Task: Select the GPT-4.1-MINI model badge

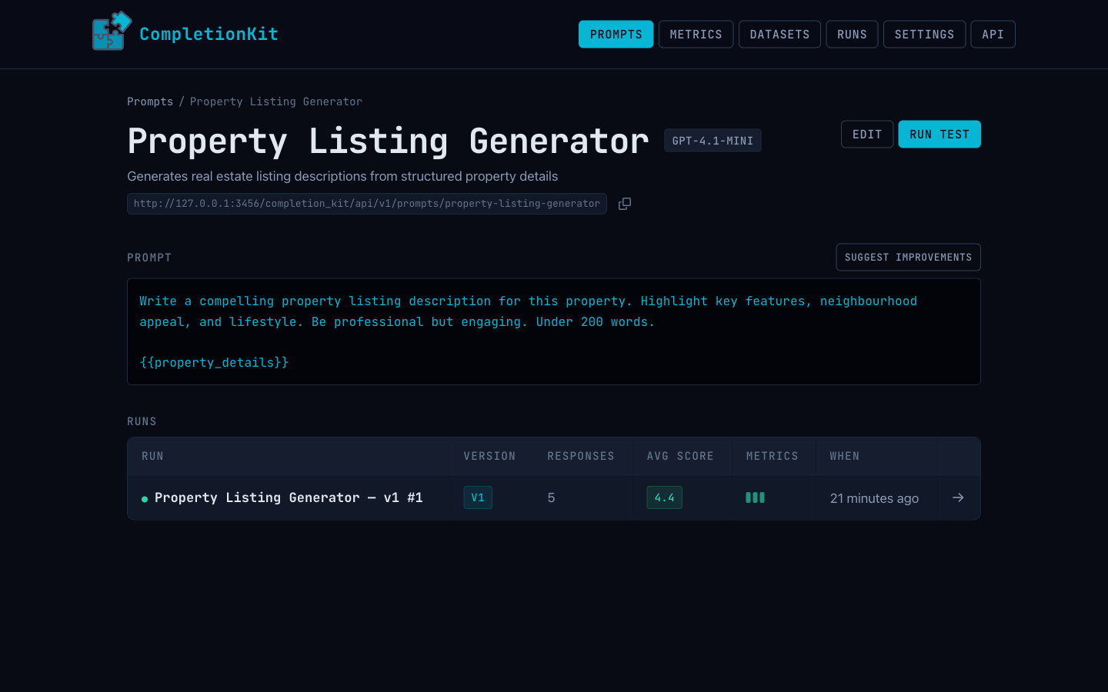Action: pyautogui.click(x=713, y=141)
